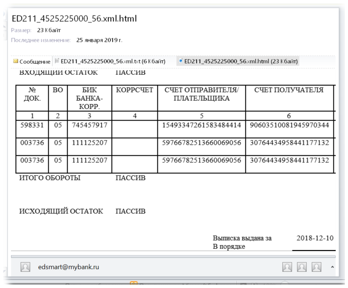Click the statement date 2018-12-10
The width and height of the screenshot is (348, 288).
[x=315, y=238]
